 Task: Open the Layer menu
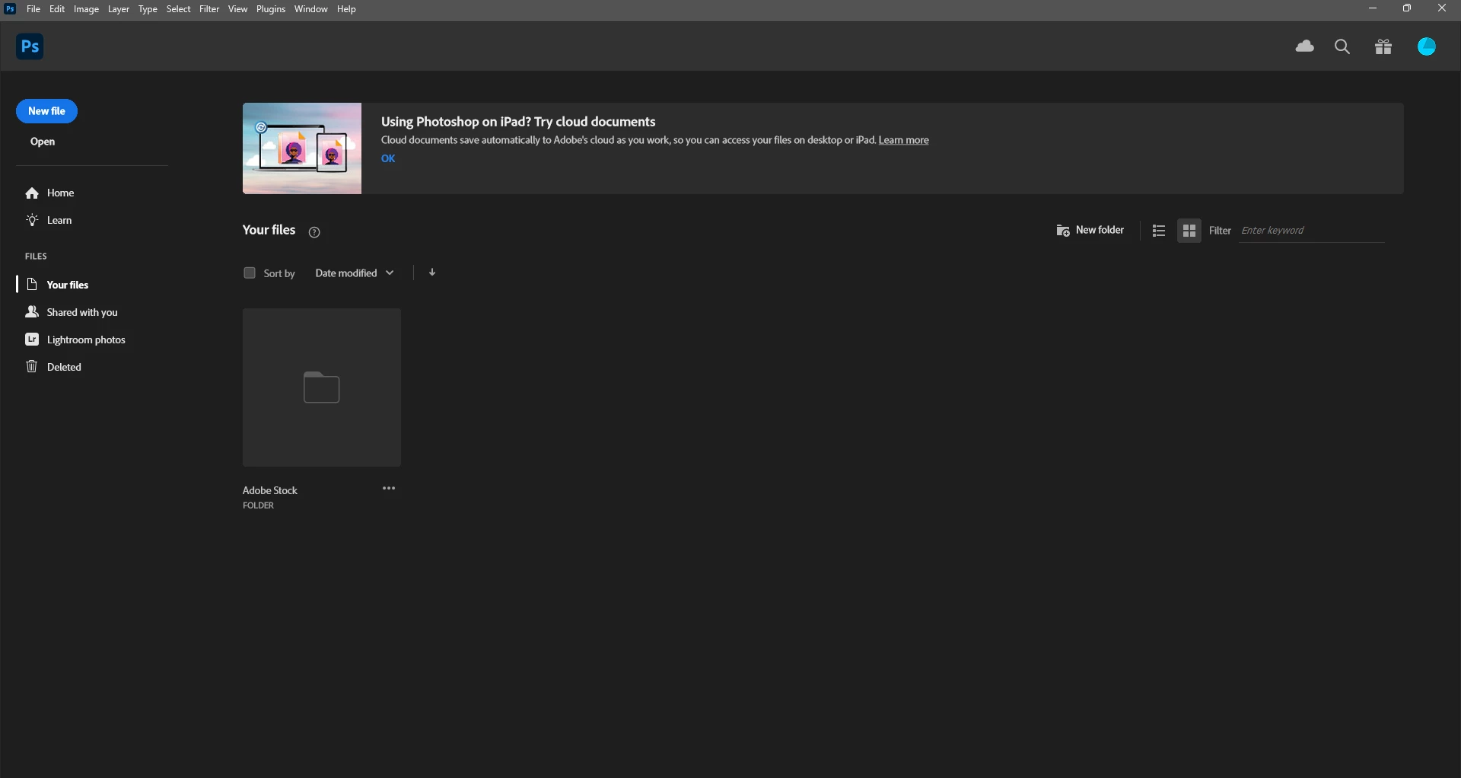point(119,9)
